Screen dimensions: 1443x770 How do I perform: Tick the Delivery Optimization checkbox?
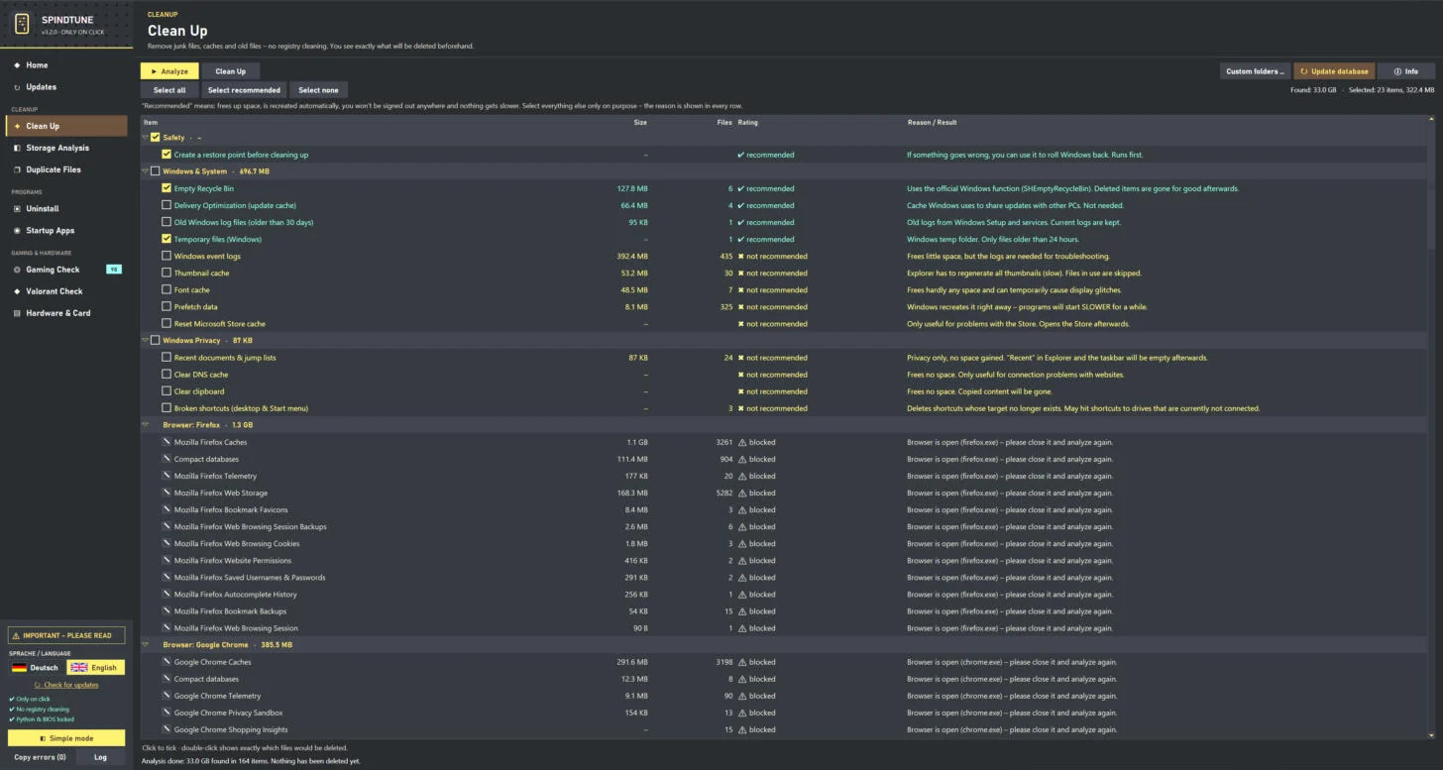coord(166,205)
